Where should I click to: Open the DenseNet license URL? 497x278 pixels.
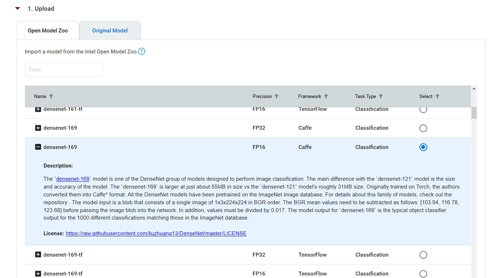coord(156,233)
